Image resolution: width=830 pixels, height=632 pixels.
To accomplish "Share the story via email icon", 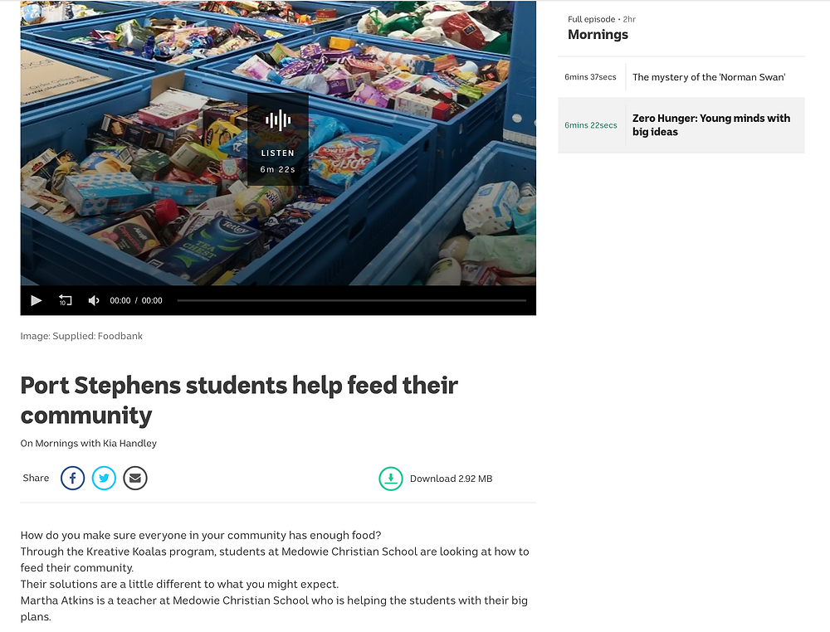I will 135,478.
